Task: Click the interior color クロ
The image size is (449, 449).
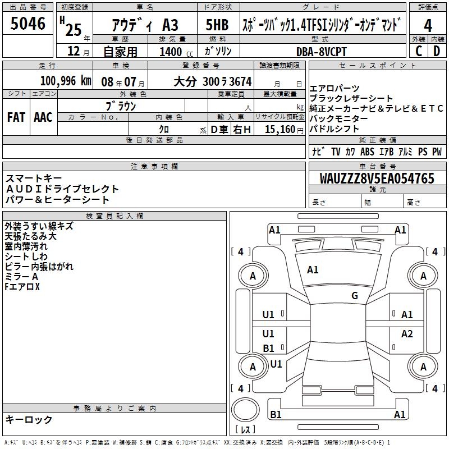Action: (x=164, y=129)
